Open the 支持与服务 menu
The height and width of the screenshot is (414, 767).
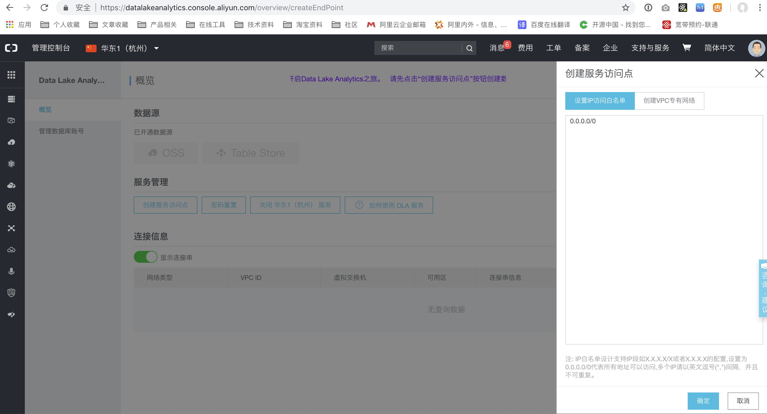coord(650,48)
